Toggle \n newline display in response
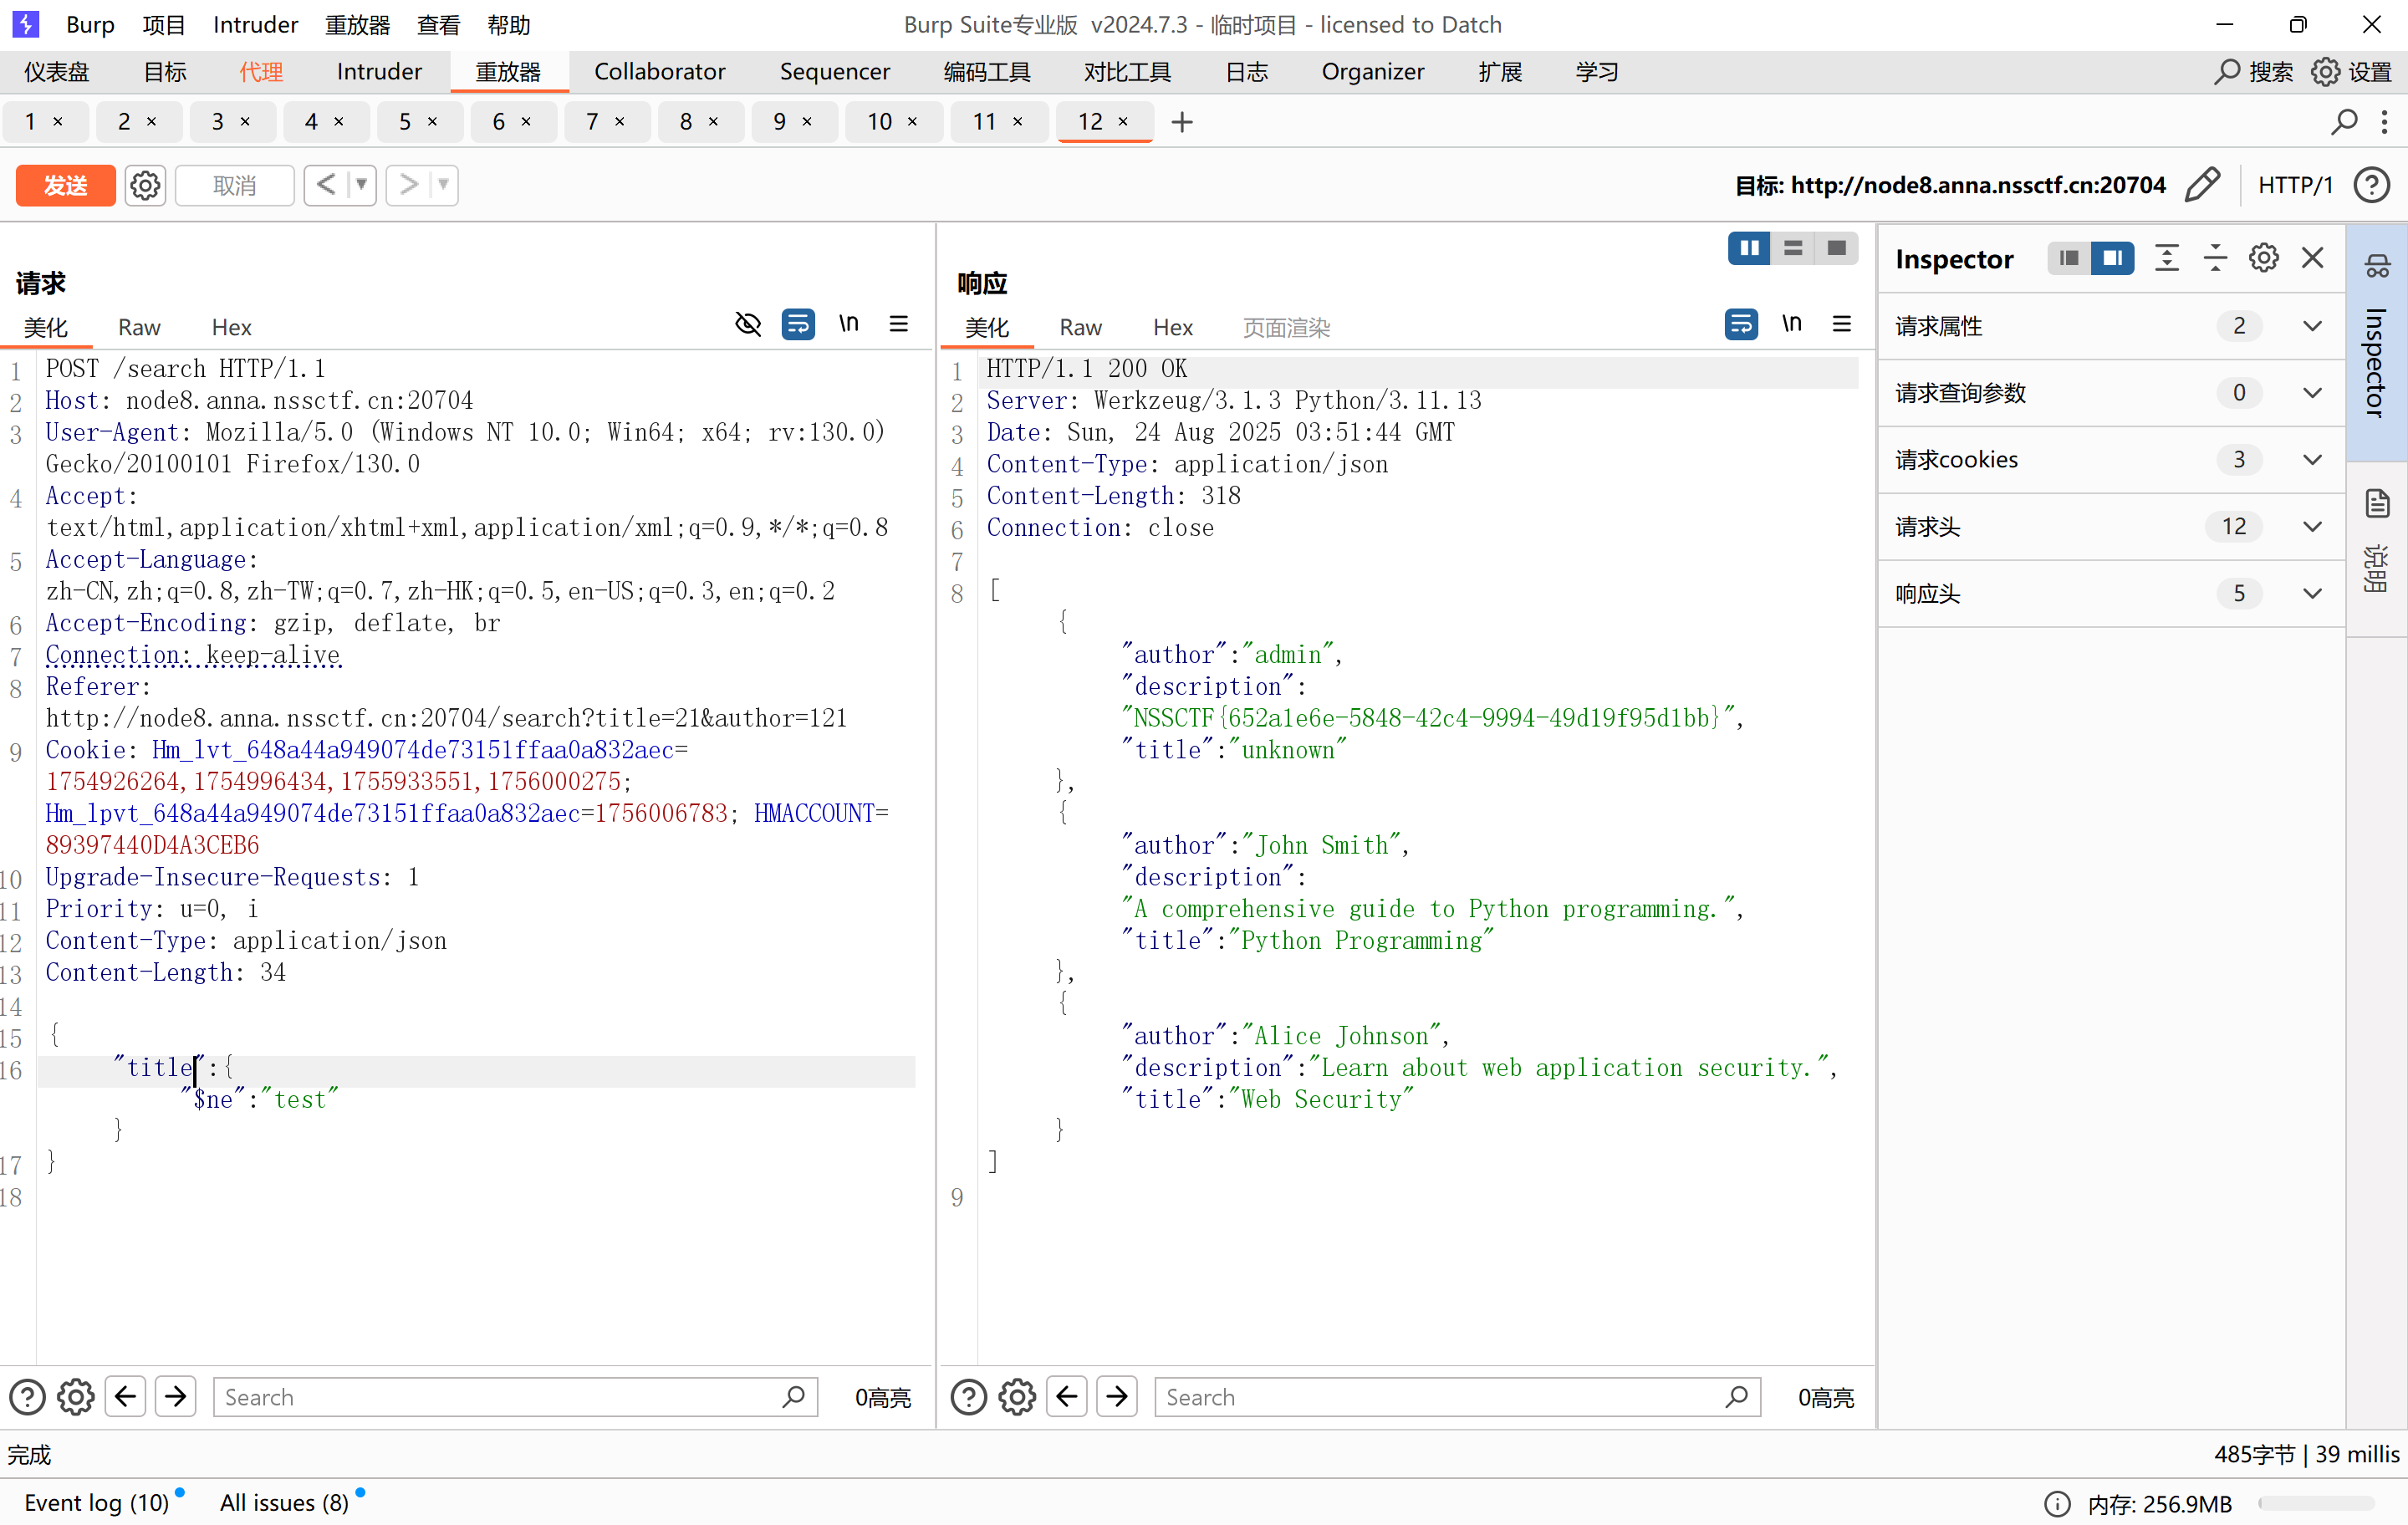2408x1525 pixels. pos(1792,324)
